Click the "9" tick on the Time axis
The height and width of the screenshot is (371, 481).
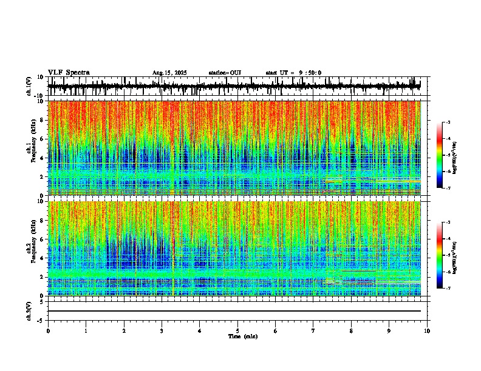click(389, 331)
